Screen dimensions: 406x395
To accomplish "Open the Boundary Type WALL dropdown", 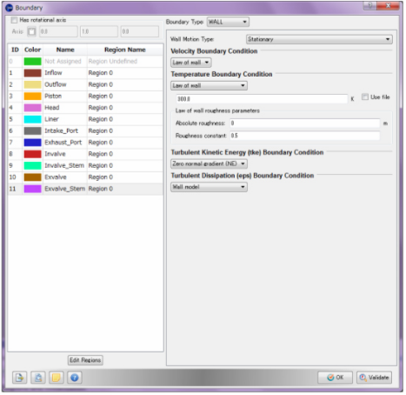I will click(228, 22).
